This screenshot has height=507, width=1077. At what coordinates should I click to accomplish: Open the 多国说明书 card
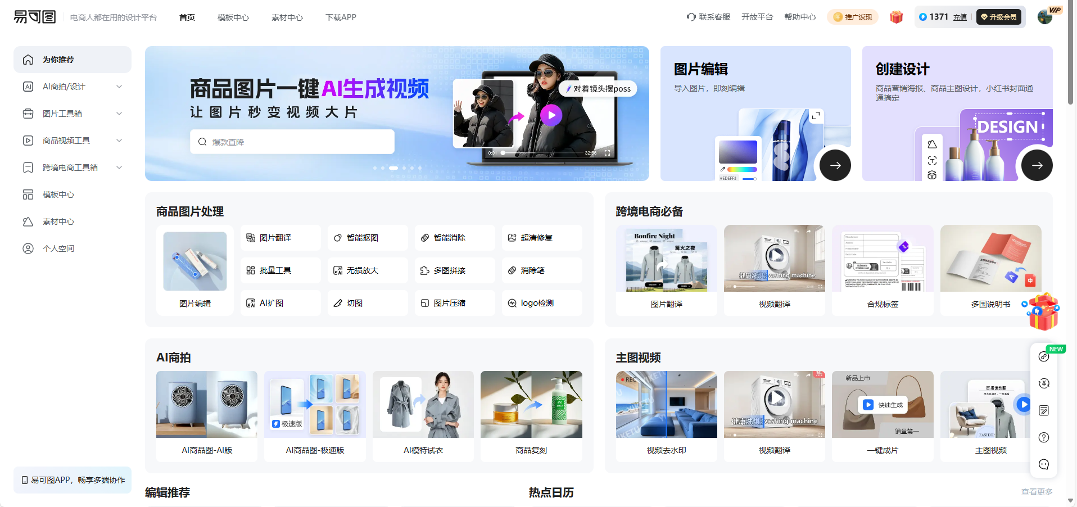pyautogui.click(x=991, y=270)
